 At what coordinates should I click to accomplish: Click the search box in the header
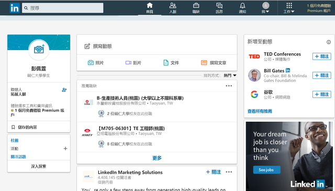tap(63, 8)
